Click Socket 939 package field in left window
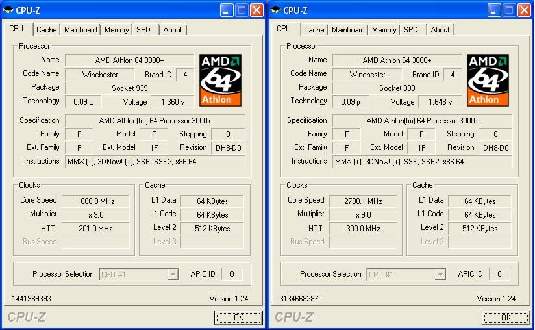Screen dimensions: 535x330 click(x=130, y=88)
